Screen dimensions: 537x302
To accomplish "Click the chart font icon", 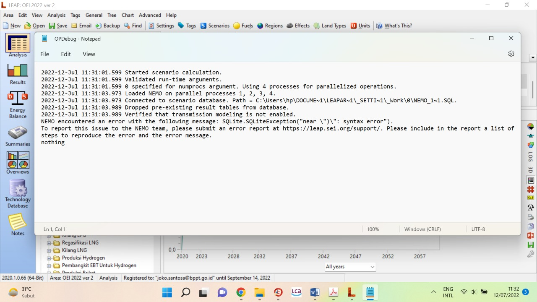I will point(531,208).
